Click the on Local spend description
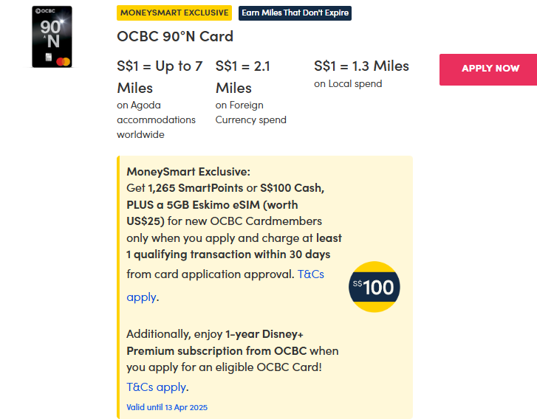This screenshot has height=419, width=537. pyautogui.click(x=348, y=84)
